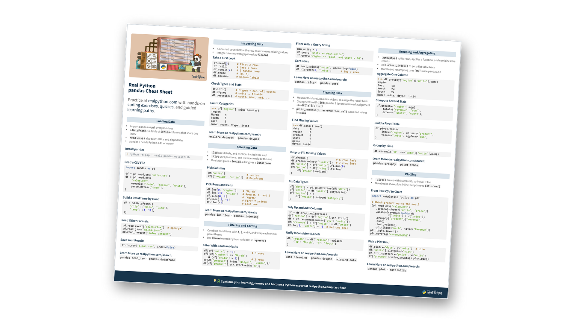Image resolution: width=575 pixels, height=323 pixels.
Task: Select the 'Pick Columns' subheading
Action: 216,168
